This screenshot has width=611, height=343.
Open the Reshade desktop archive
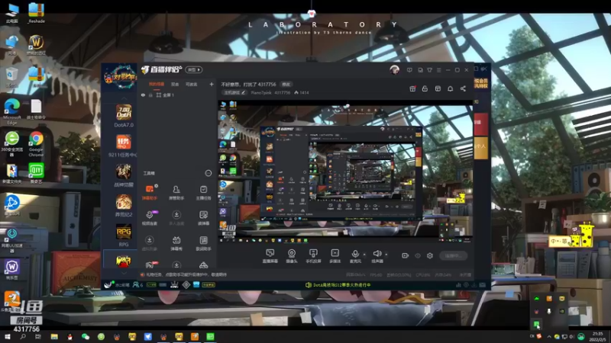click(x=36, y=13)
